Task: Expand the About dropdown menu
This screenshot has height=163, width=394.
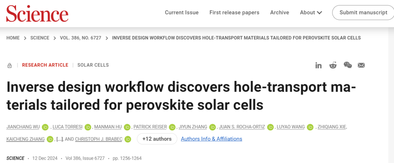Action: pos(311,12)
